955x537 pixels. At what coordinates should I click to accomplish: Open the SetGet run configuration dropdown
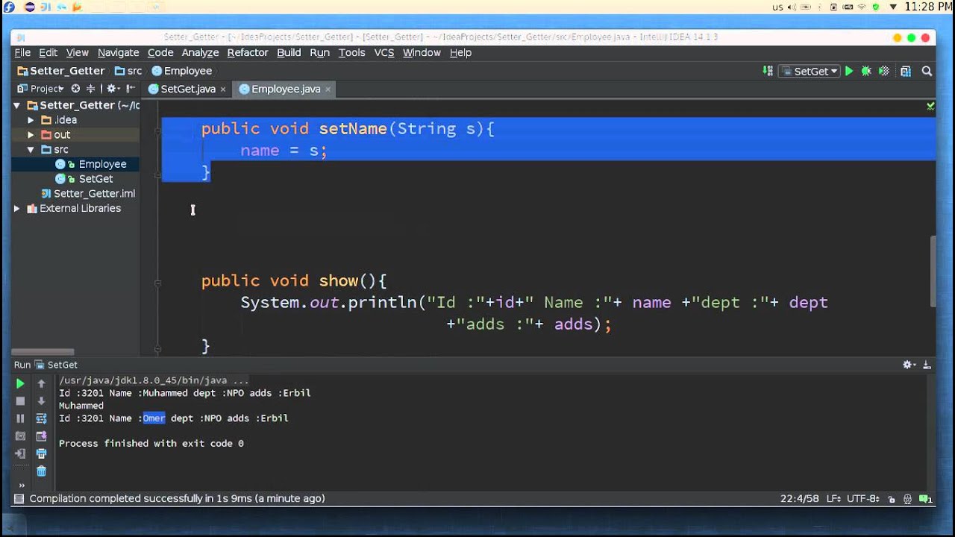coord(810,71)
